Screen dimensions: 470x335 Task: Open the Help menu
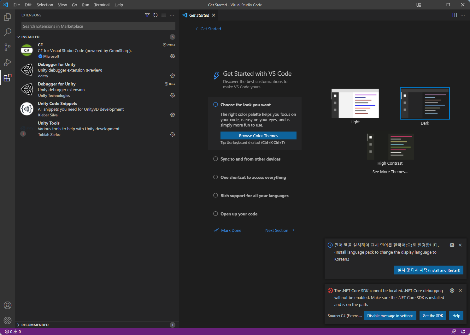[119, 5]
